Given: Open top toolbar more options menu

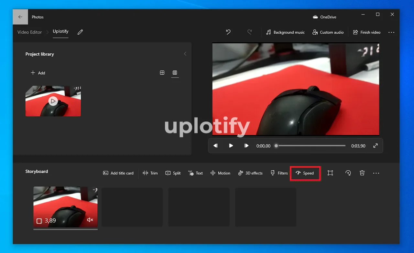Looking at the screenshot, I should pyautogui.click(x=391, y=32).
